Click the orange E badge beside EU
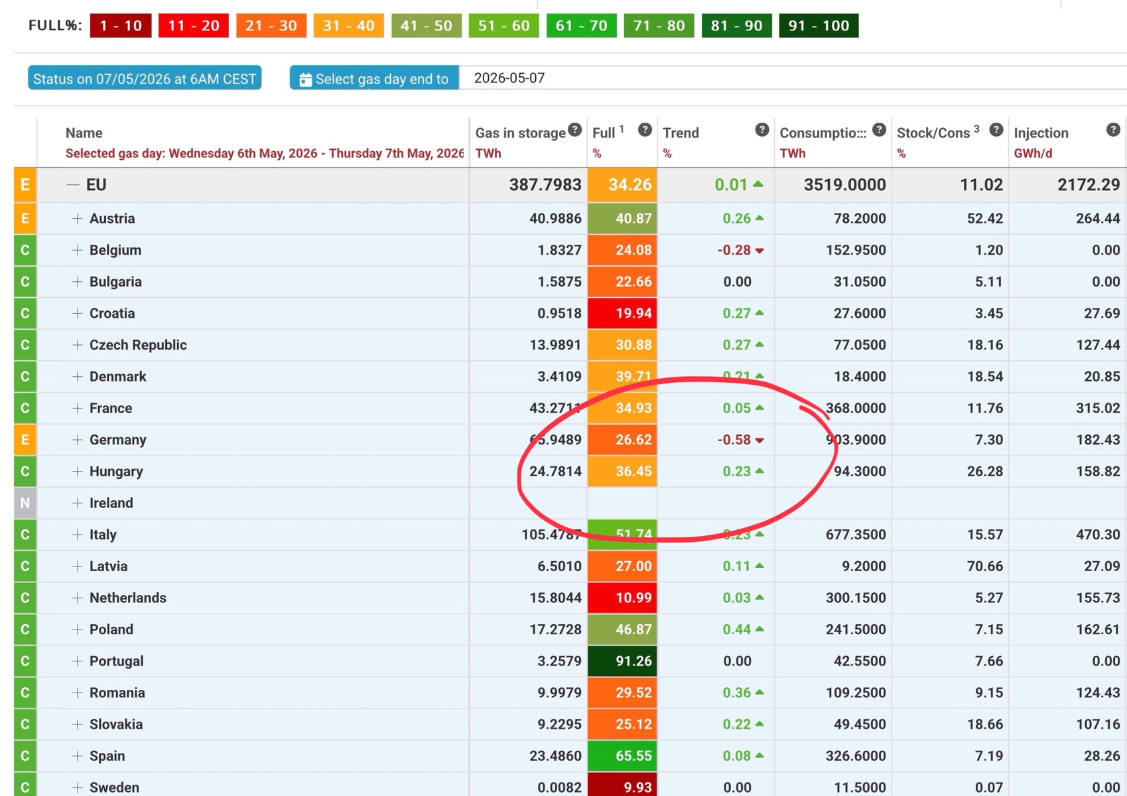 (x=25, y=184)
